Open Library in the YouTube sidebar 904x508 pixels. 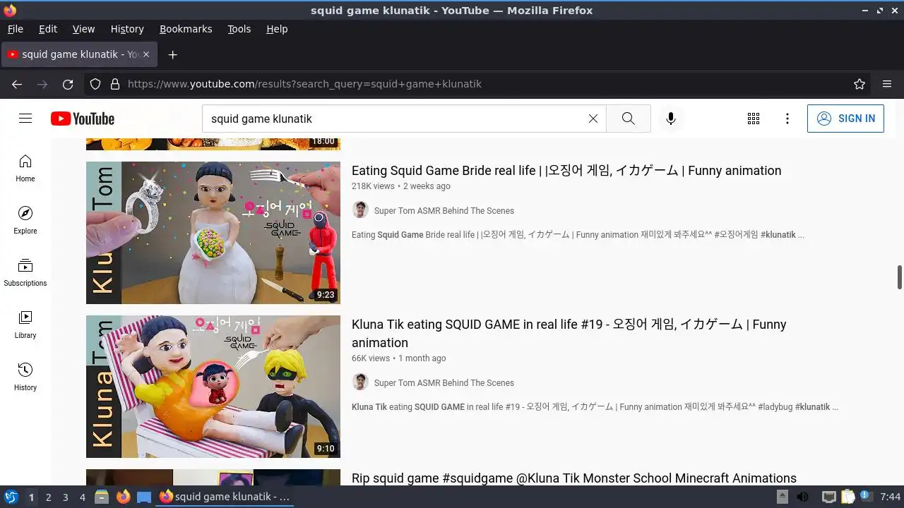[x=25, y=325]
